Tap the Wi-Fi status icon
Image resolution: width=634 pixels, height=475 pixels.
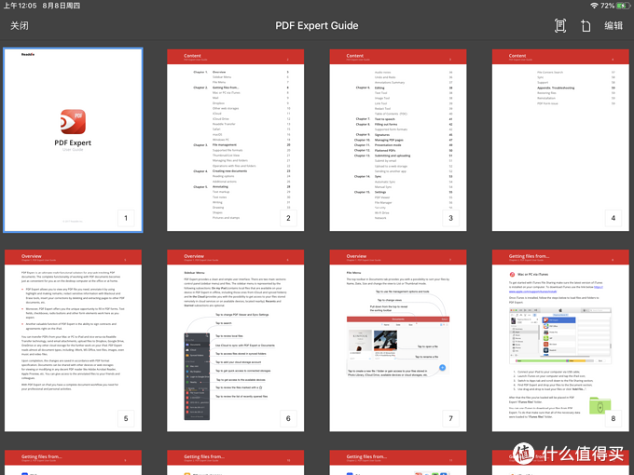coord(594,6)
